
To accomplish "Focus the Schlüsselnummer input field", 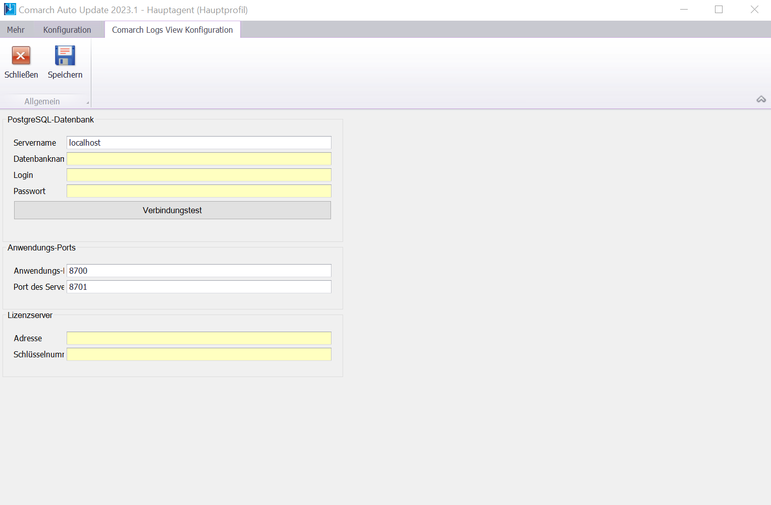I will pos(199,354).
